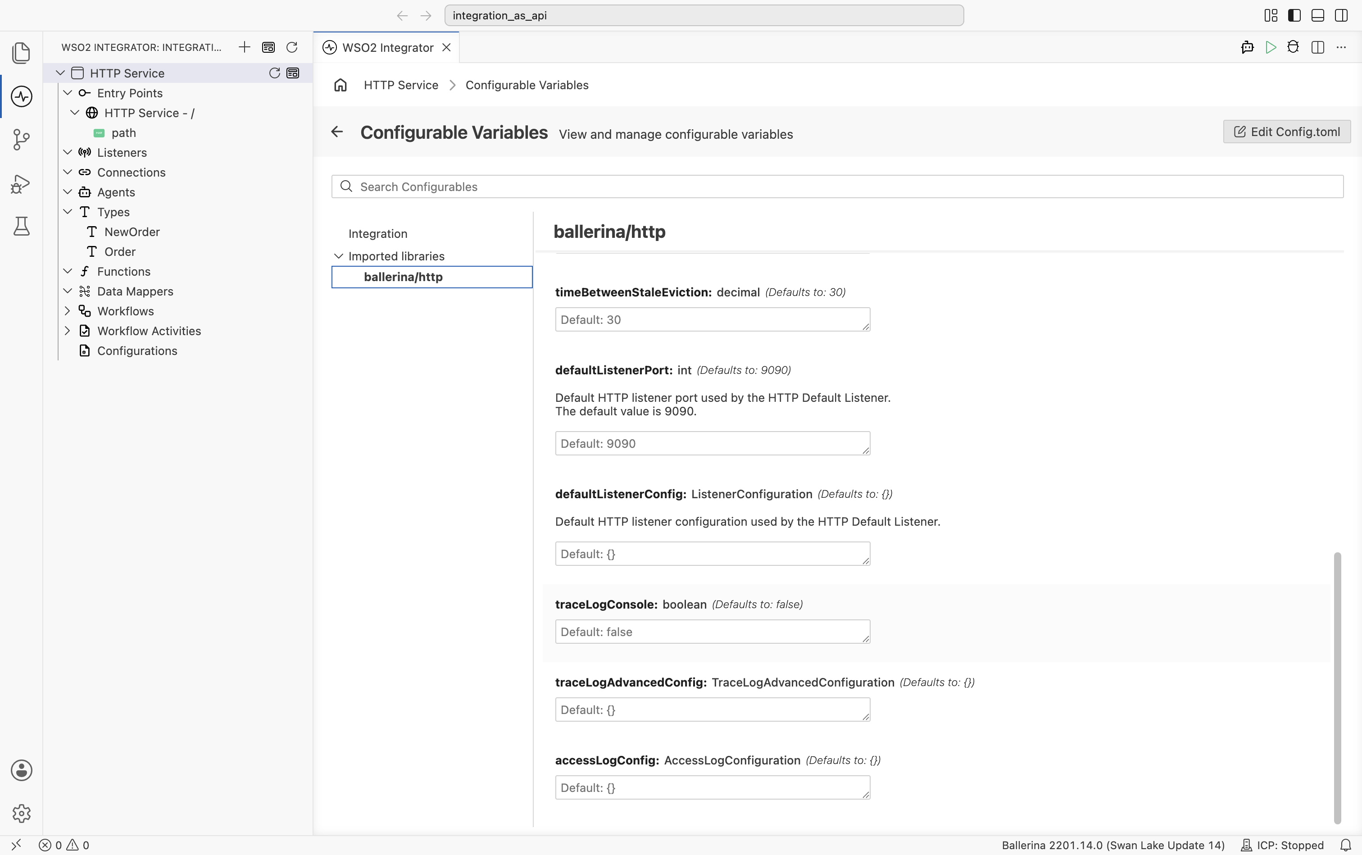Expand Workflow Activities tree node
The height and width of the screenshot is (855, 1362).
(x=67, y=330)
